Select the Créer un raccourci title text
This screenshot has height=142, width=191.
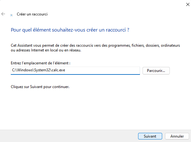(x=32, y=14)
